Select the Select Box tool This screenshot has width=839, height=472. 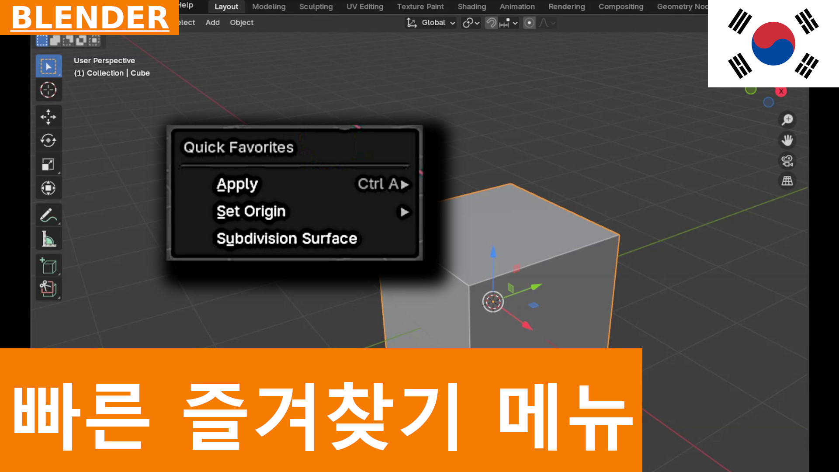pos(49,66)
